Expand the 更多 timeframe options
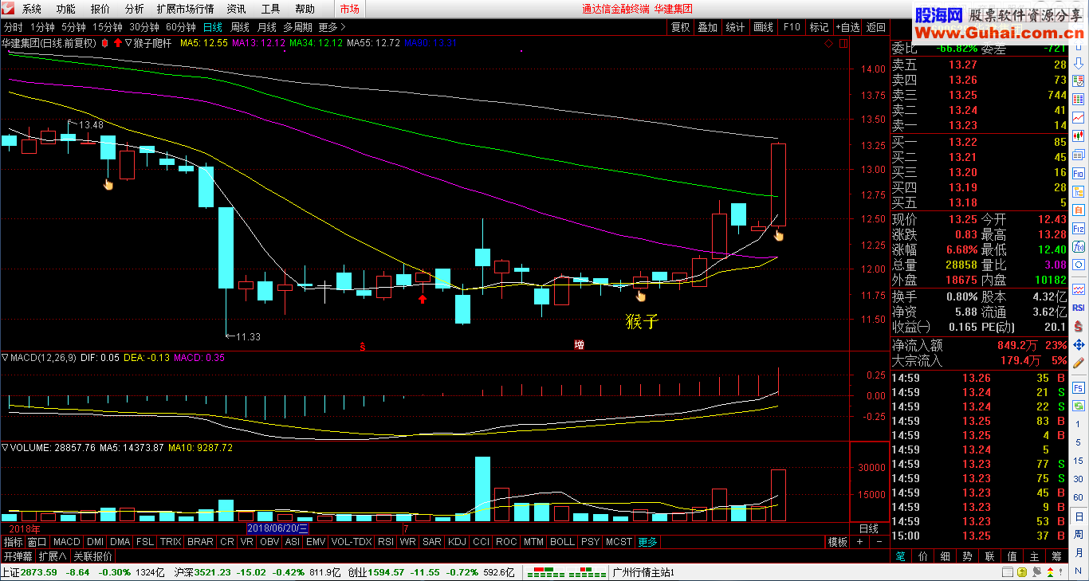This screenshot has height=581, width=1089. [332, 27]
